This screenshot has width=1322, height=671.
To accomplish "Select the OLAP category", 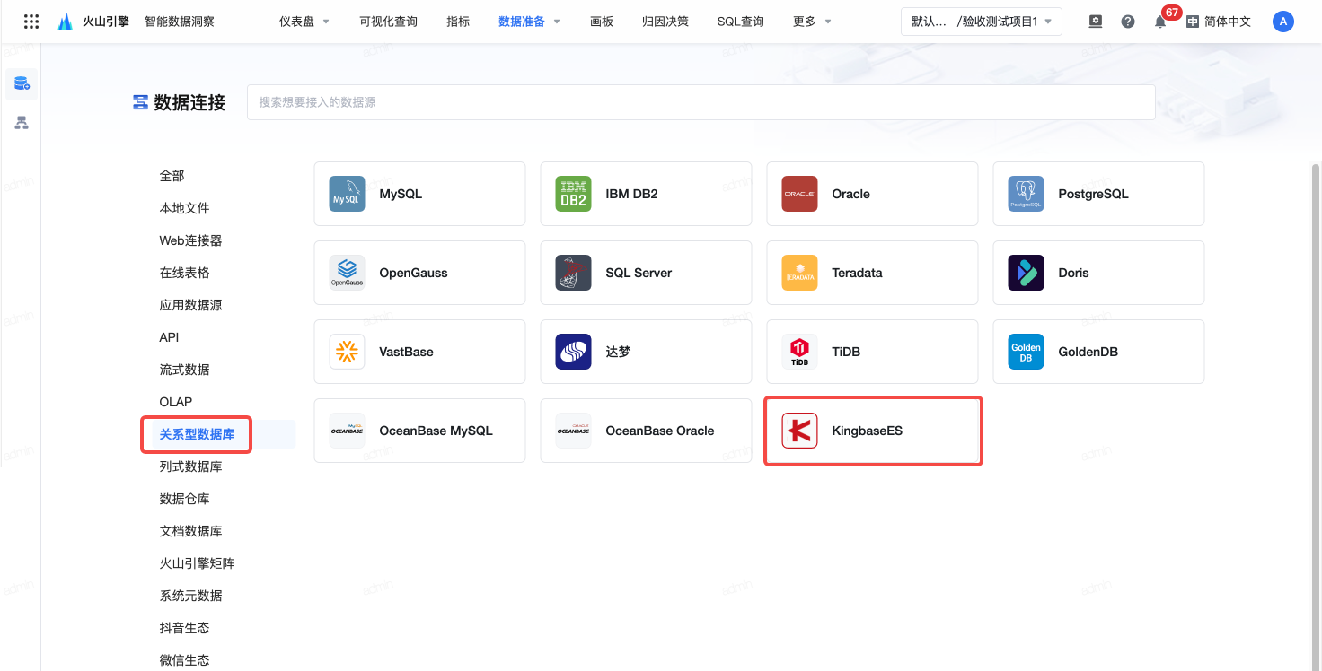I will coord(176,402).
